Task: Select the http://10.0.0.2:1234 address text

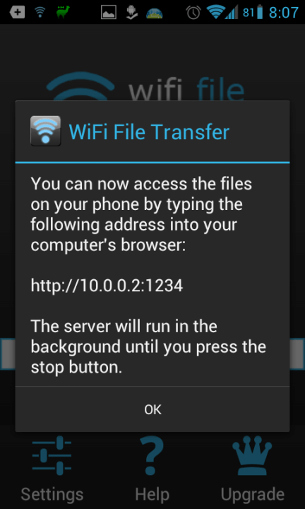Action: [107, 286]
